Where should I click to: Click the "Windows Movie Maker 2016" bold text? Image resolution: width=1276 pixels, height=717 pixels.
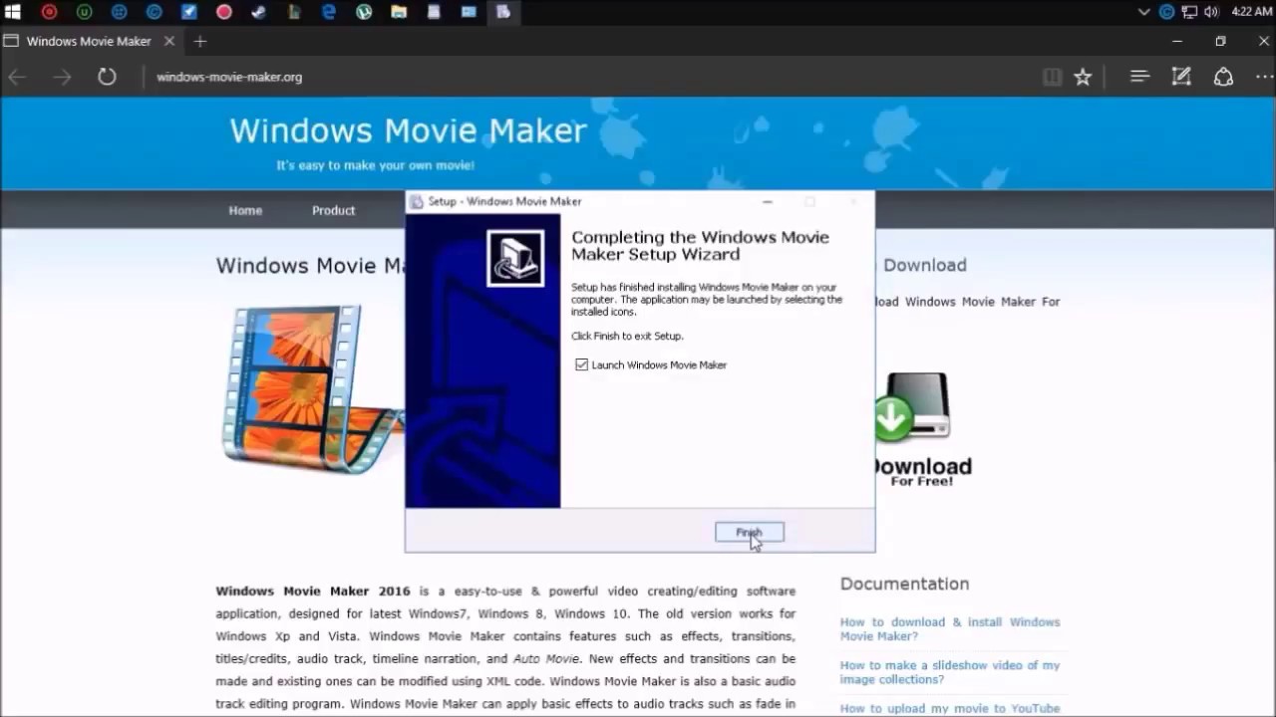pos(313,592)
